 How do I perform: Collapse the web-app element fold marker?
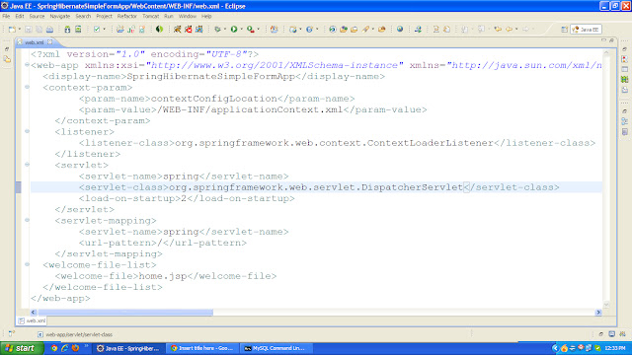[x=27, y=64]
